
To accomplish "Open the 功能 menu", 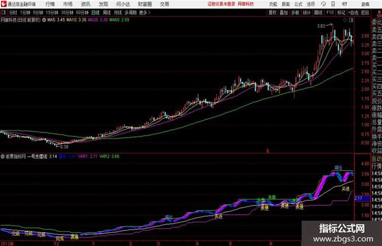I will click(x=273, y=4).
